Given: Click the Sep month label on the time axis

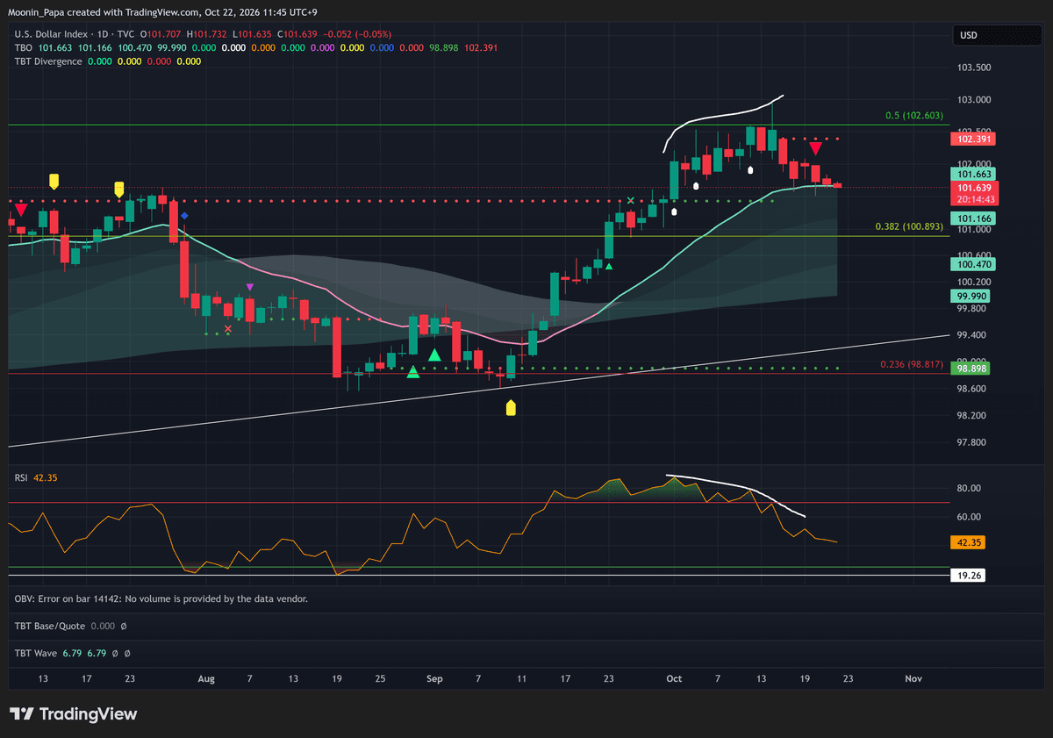Looking at the screenshot, I should [434, 678].
